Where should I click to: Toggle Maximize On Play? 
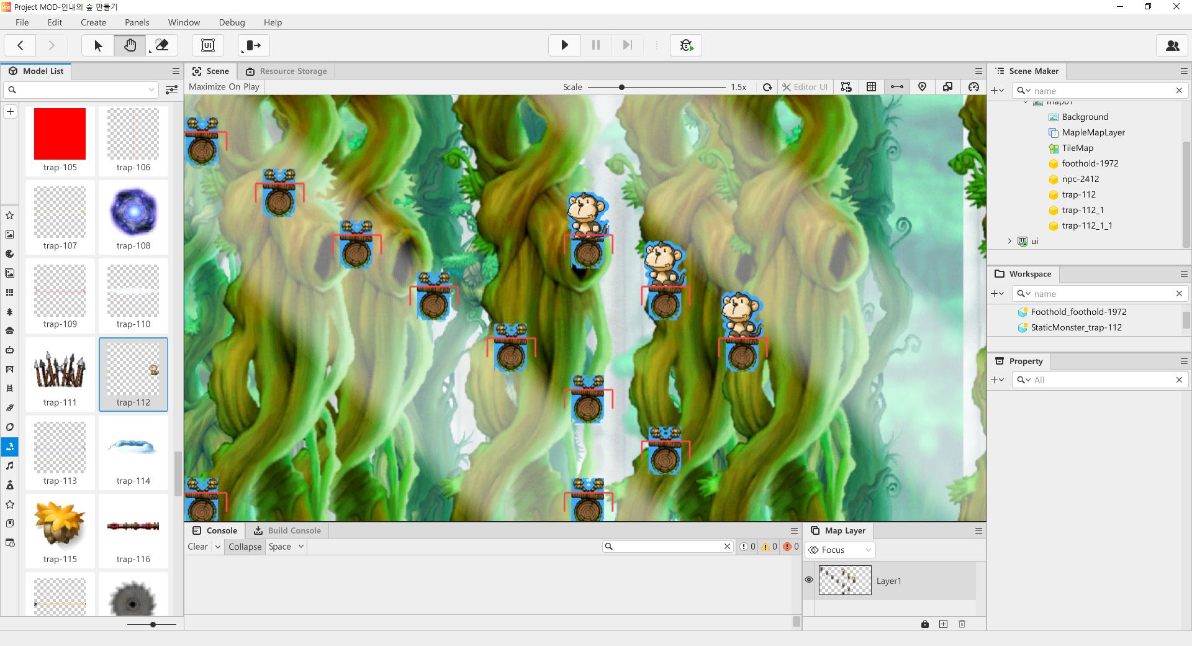[224, 87]
